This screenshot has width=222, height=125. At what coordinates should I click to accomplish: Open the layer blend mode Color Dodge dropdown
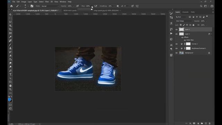[x=184, y=21]
